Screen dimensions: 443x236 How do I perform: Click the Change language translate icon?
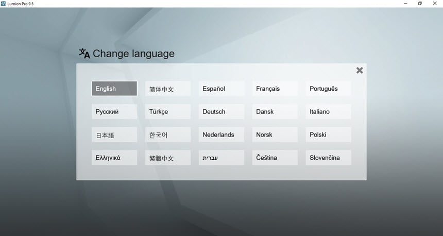coord(84,53)
